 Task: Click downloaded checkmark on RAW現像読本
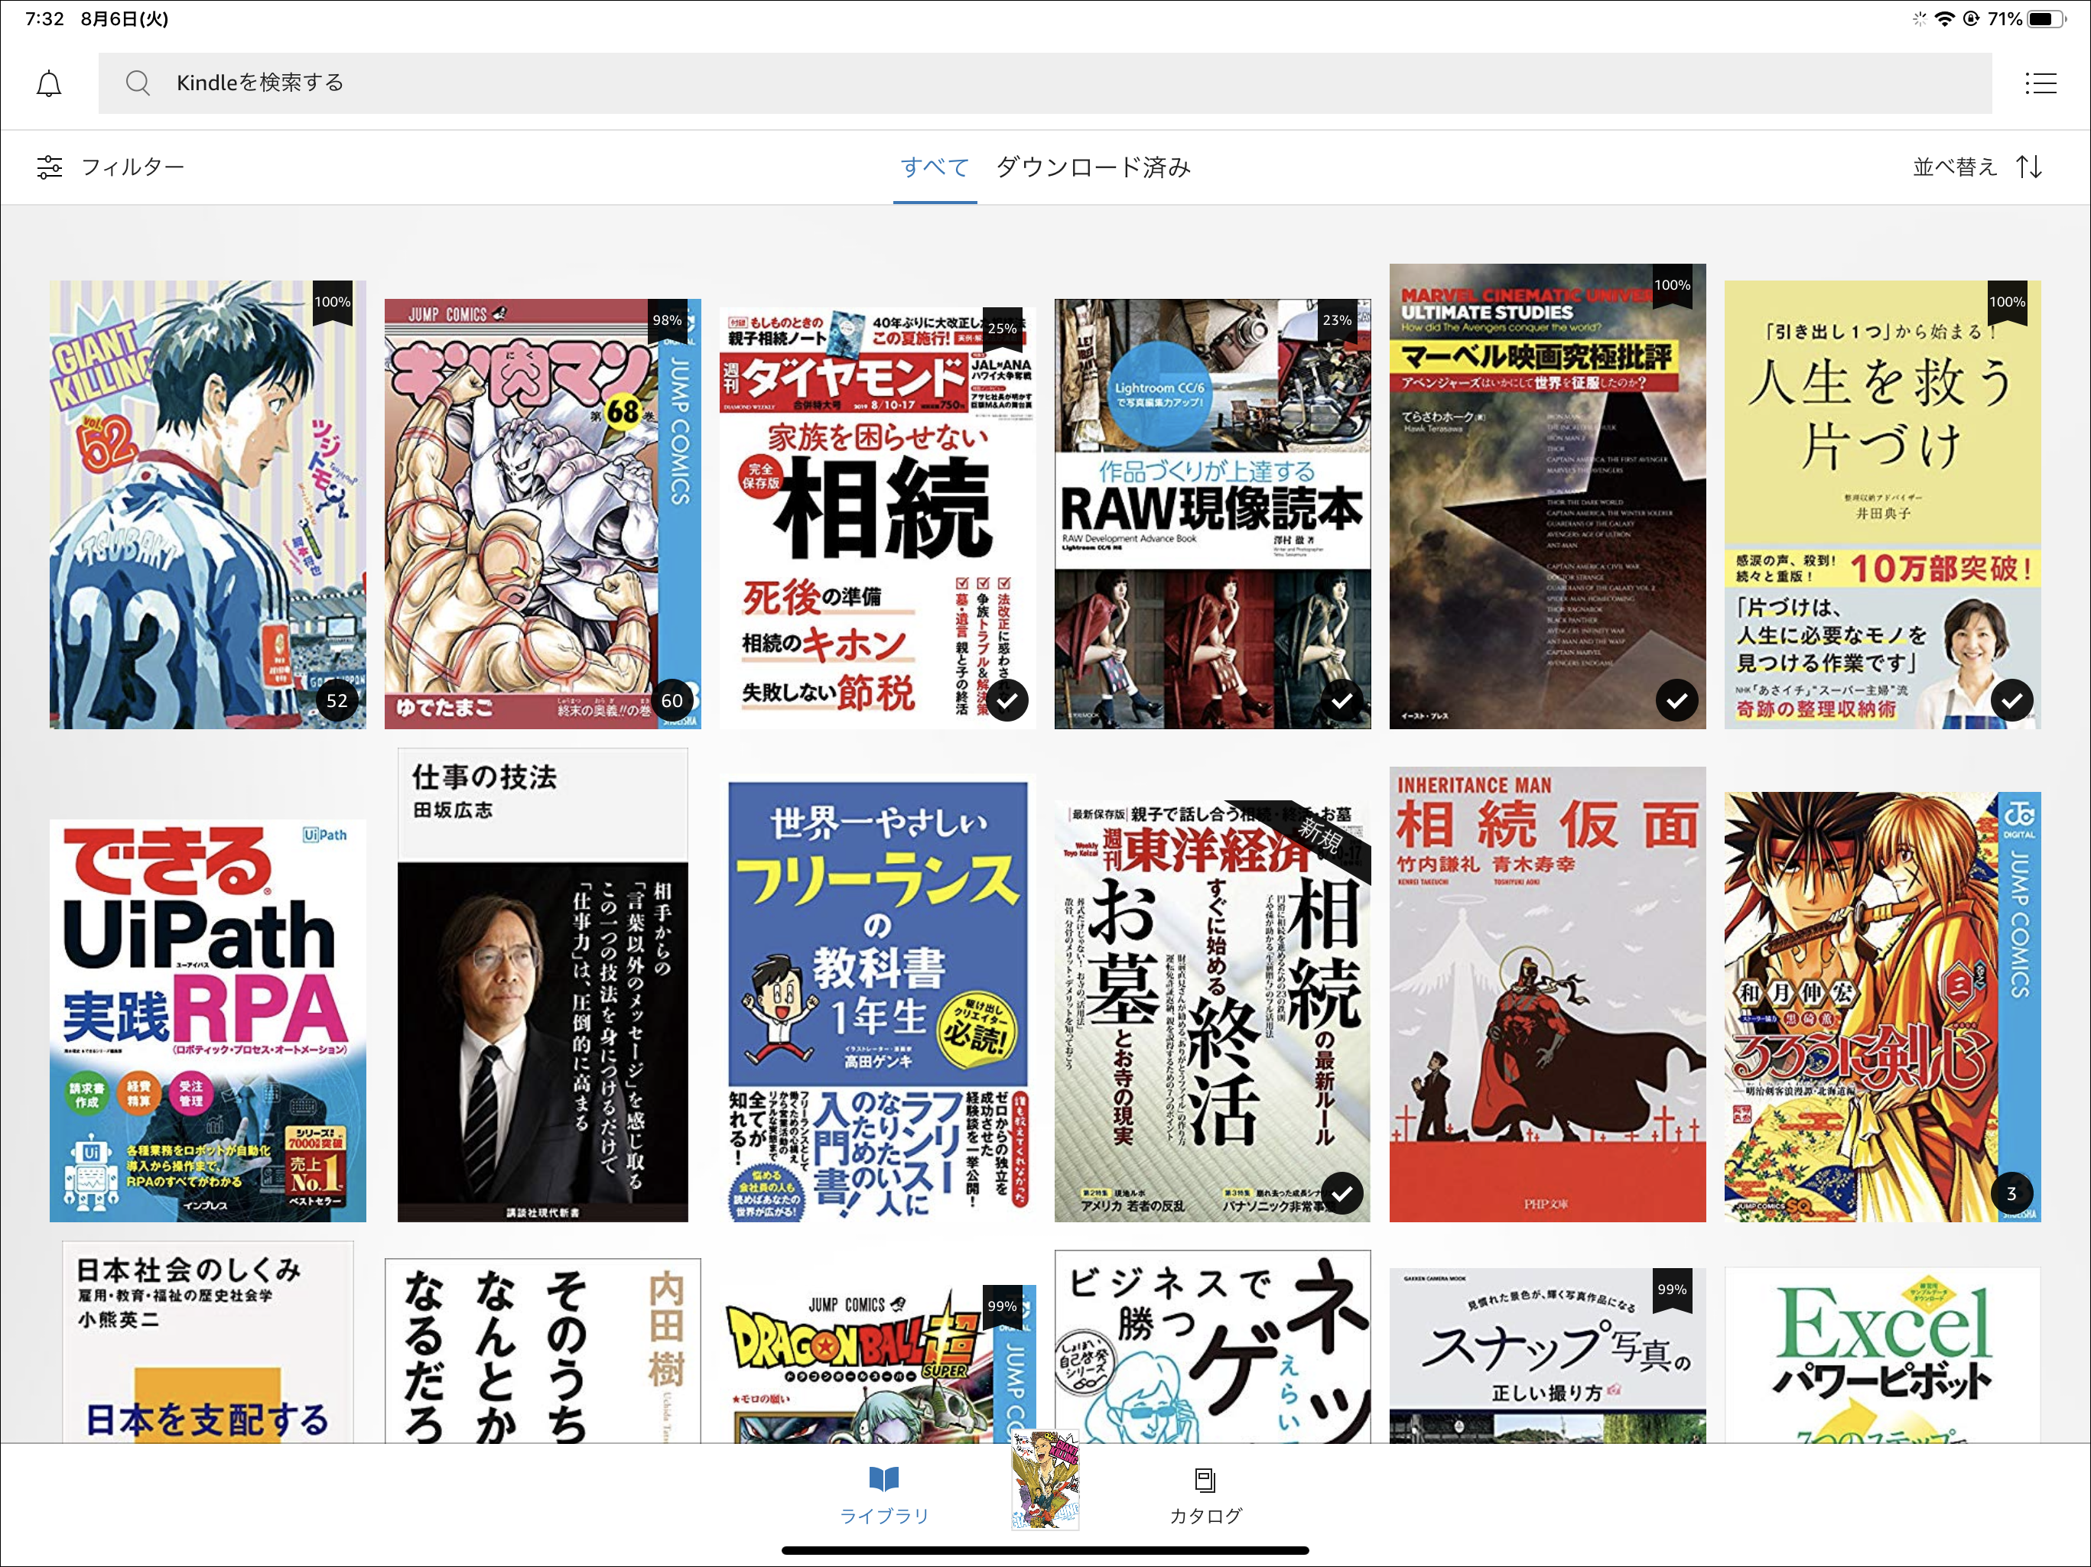1342,701
